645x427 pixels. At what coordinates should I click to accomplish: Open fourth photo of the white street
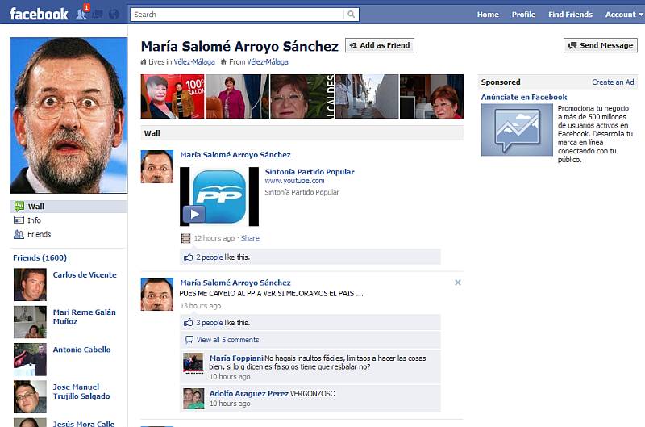367,96
